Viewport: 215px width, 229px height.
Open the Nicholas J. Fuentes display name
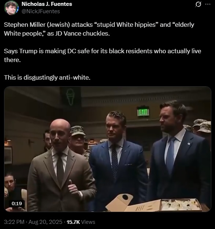pos(47,4)
